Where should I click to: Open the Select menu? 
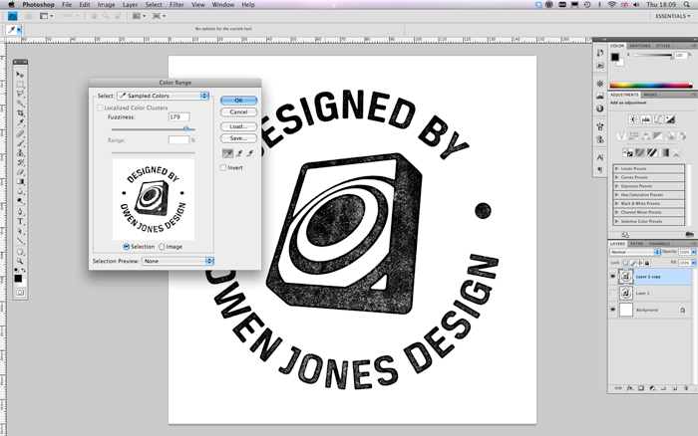(x=154, y=4)
